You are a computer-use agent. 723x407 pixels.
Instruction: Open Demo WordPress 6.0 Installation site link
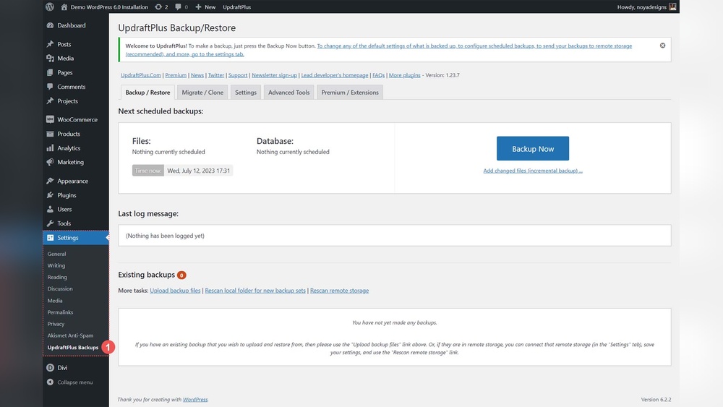click(109, 7)
